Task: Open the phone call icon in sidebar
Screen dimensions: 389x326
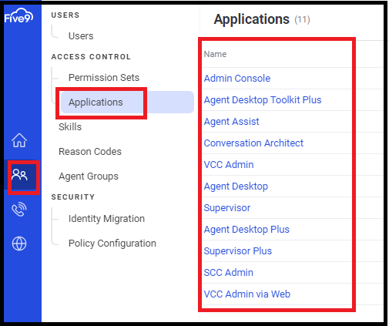Action: click(x=19, y=210)
